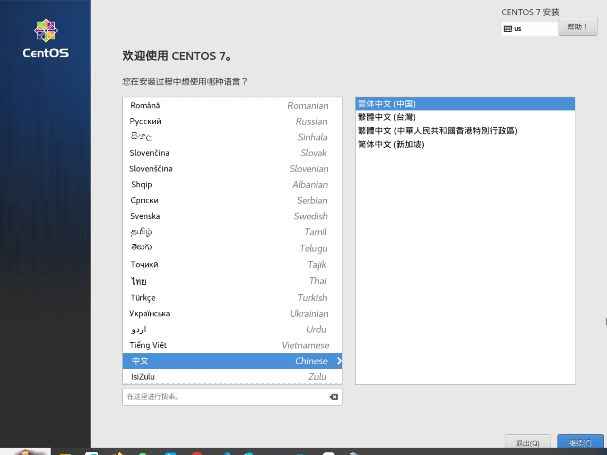Select 简体中文 (中国) locale

pos(465,104)
